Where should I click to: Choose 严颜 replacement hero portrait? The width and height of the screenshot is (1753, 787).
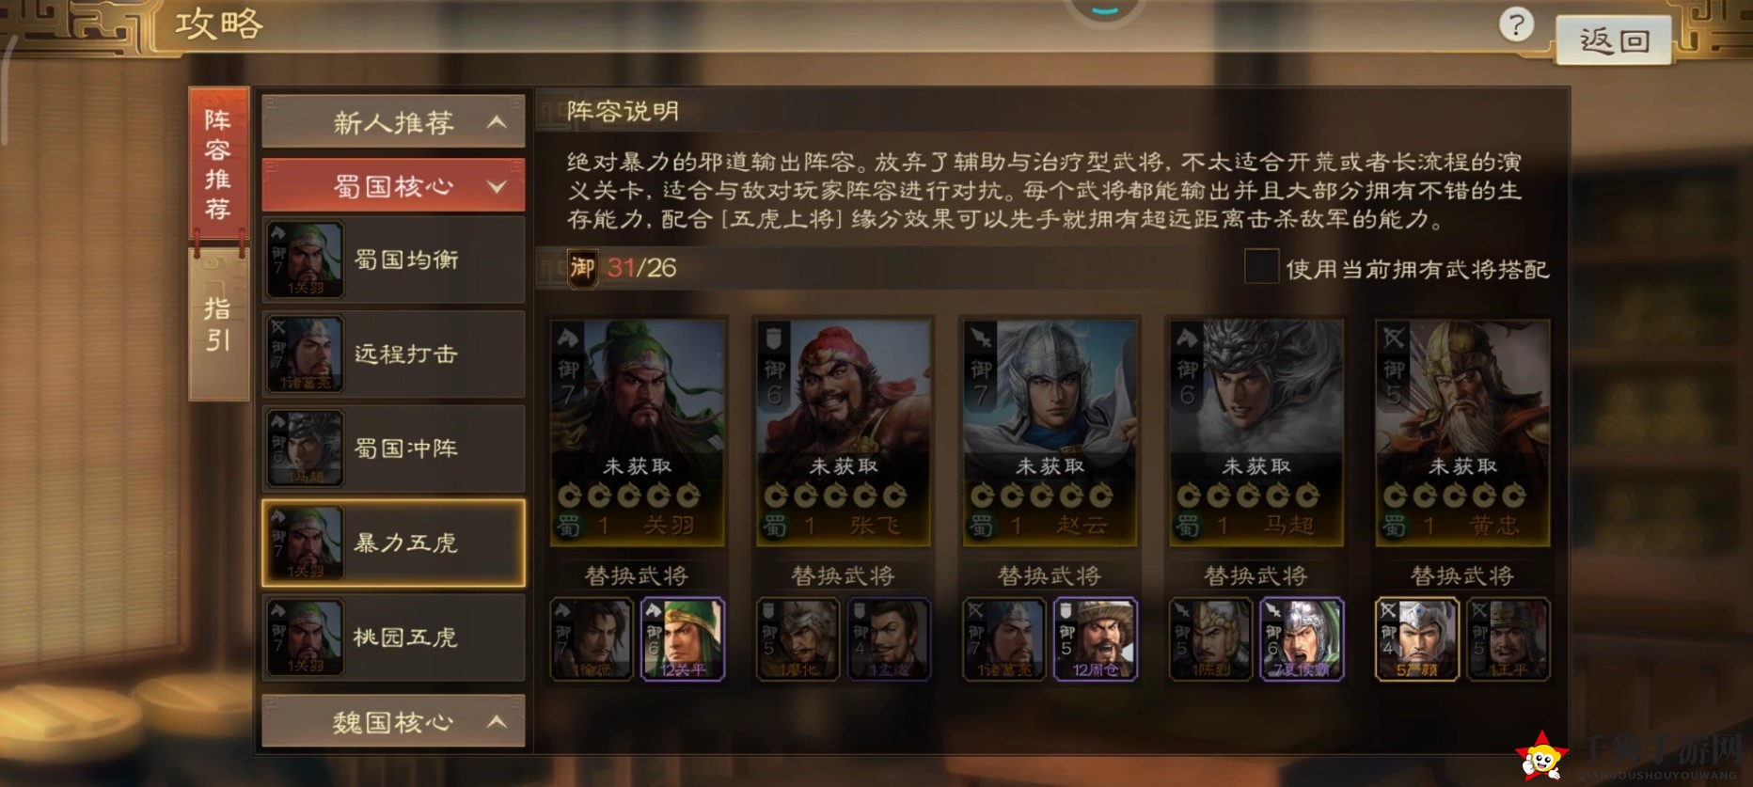pyautogui.click(x=1416, y=639)
